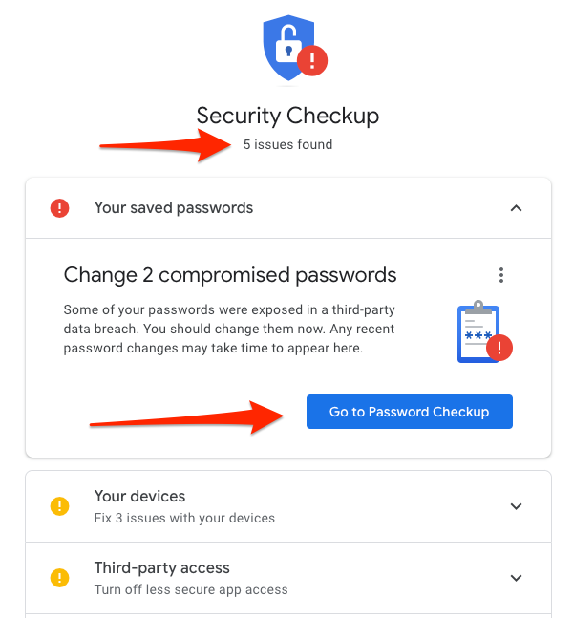
Task: Open three-dot menu for compromised passwords
Action: tap(500, 275)
